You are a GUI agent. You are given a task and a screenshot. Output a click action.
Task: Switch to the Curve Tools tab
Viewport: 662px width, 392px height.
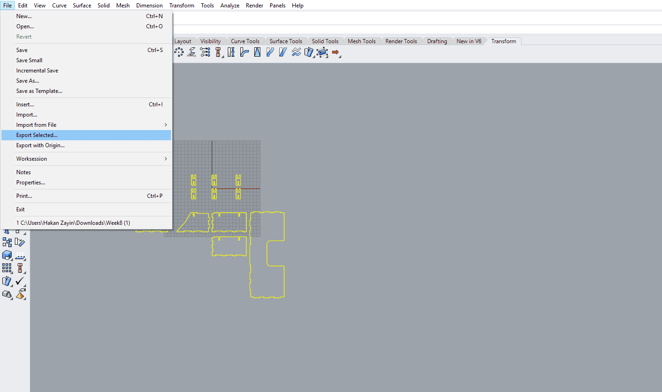pos(245,41)
